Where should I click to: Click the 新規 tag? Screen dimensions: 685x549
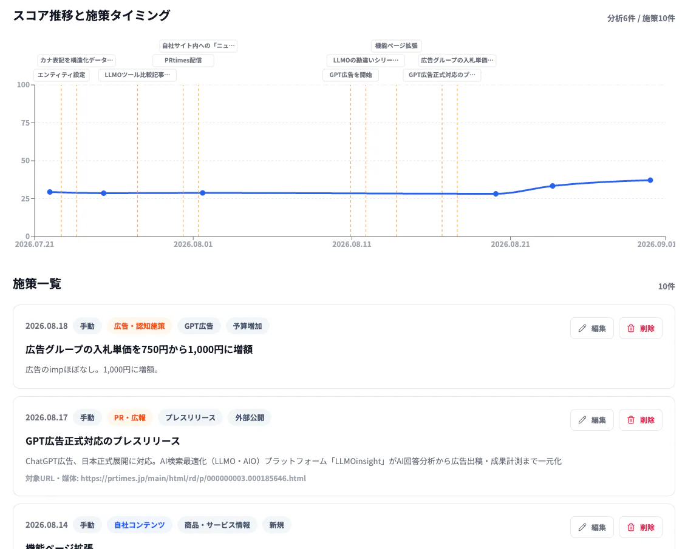pos(276,525)
